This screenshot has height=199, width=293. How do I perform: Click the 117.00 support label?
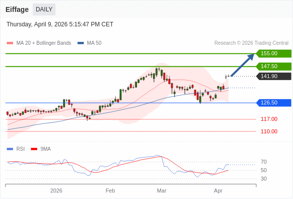pos(269,119)
